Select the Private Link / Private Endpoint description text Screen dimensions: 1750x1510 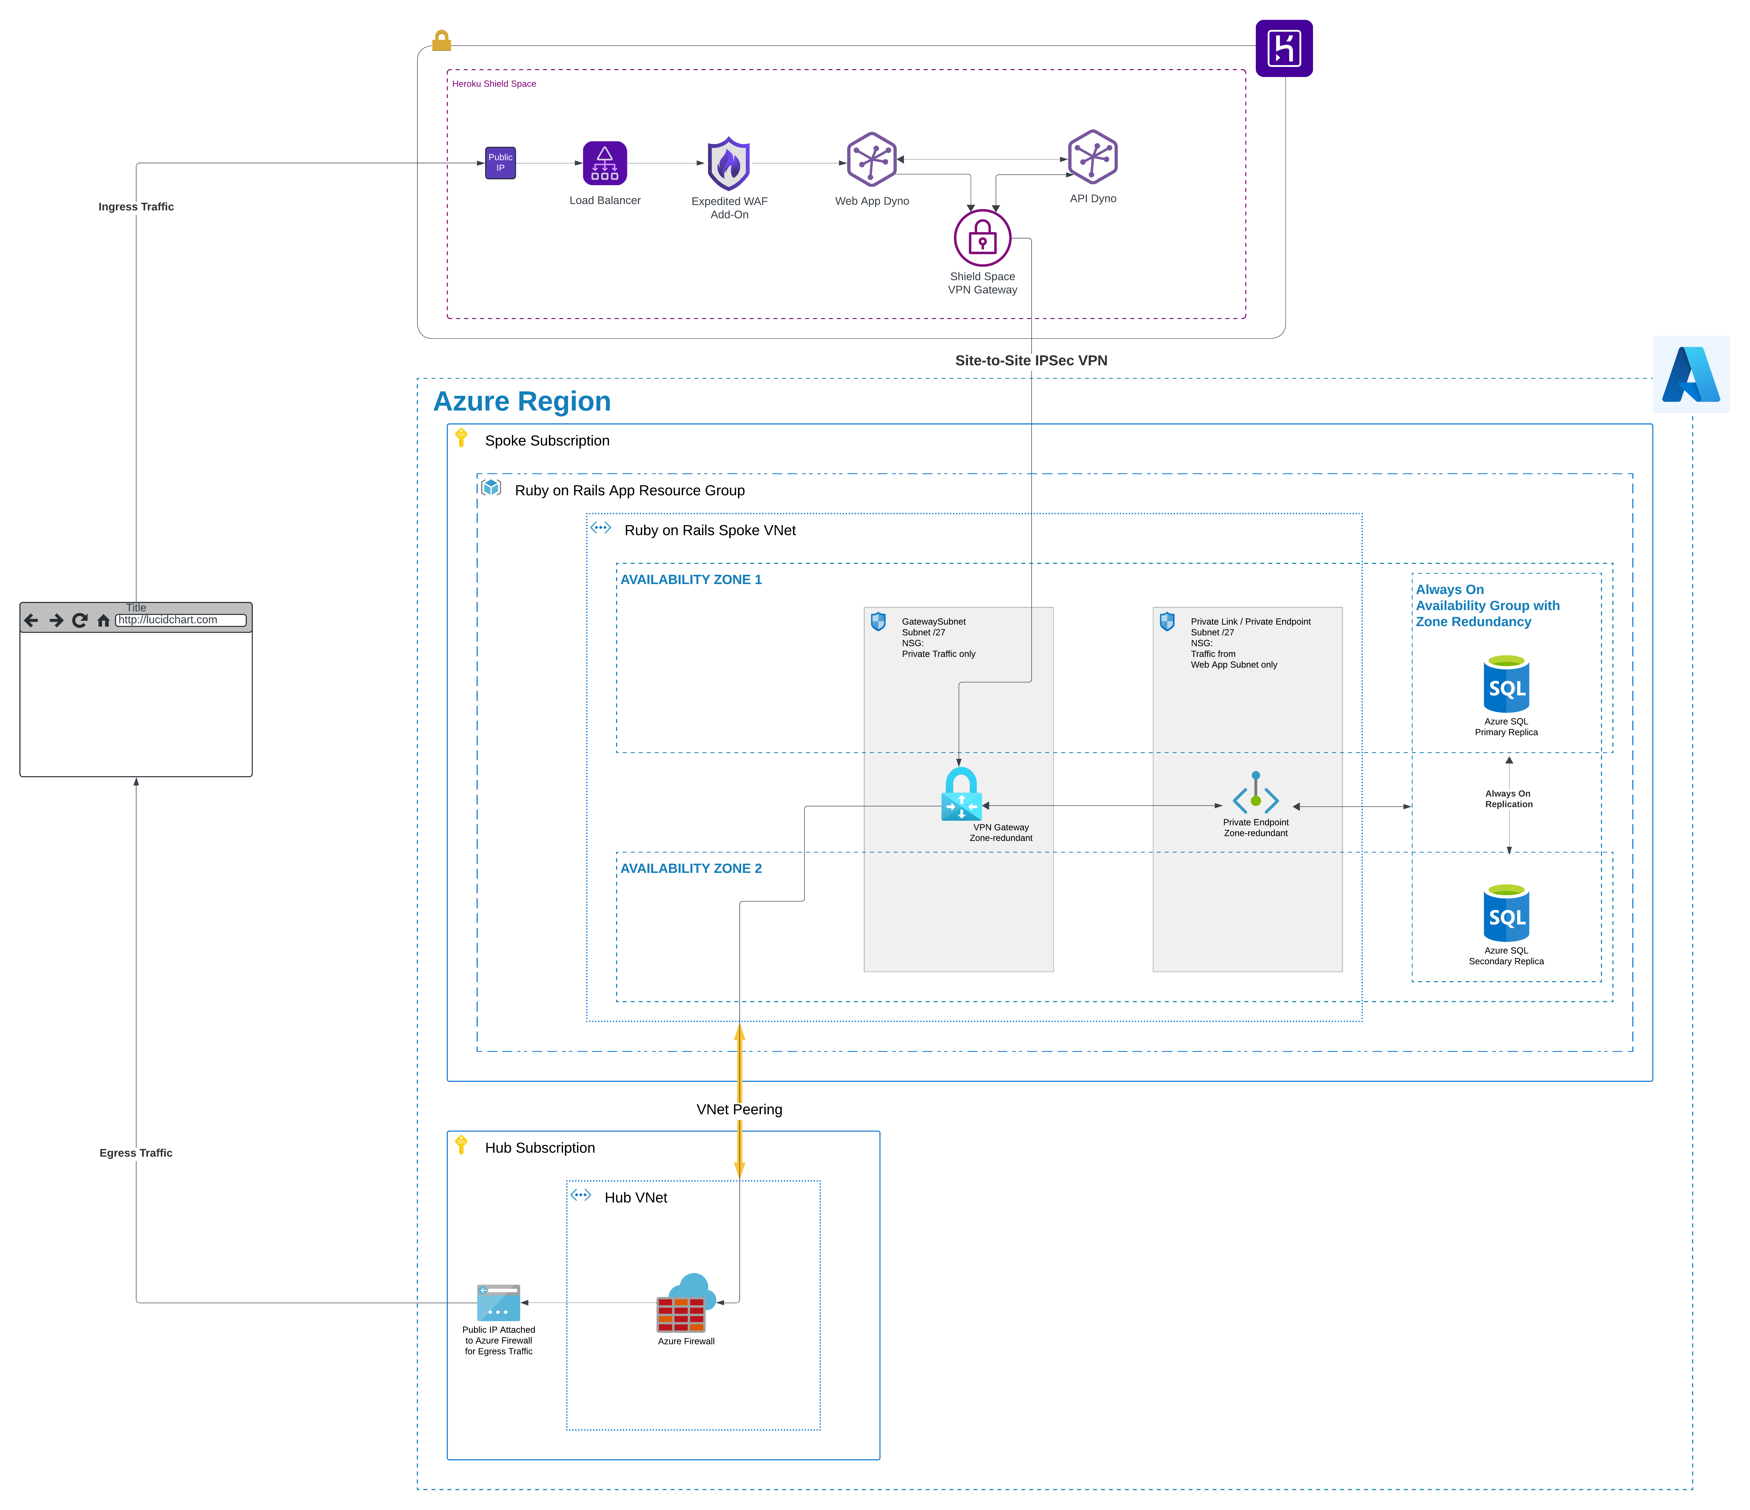tap(1251, 643)
